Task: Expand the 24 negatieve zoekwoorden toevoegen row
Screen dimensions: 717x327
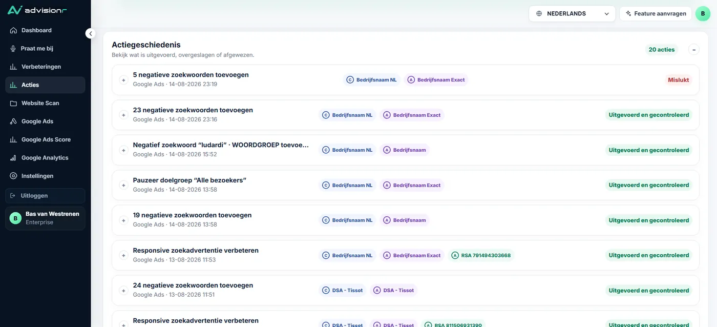Action: (123, 291)
